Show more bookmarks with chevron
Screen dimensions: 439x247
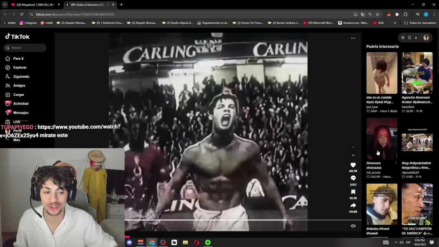click(395, 23)
